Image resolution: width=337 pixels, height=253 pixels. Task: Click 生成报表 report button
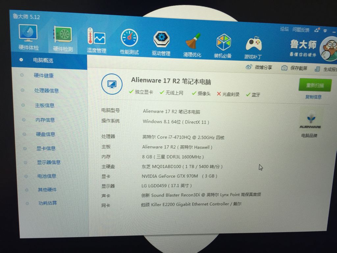click(326, 69)
